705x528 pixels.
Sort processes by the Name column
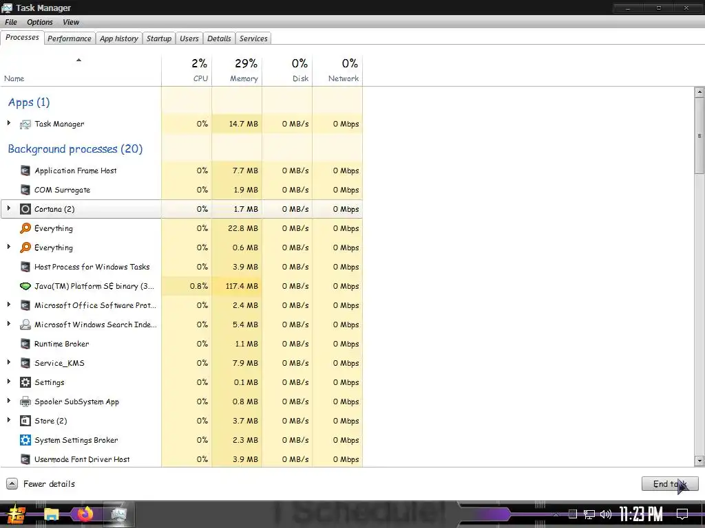click(81, 70)
